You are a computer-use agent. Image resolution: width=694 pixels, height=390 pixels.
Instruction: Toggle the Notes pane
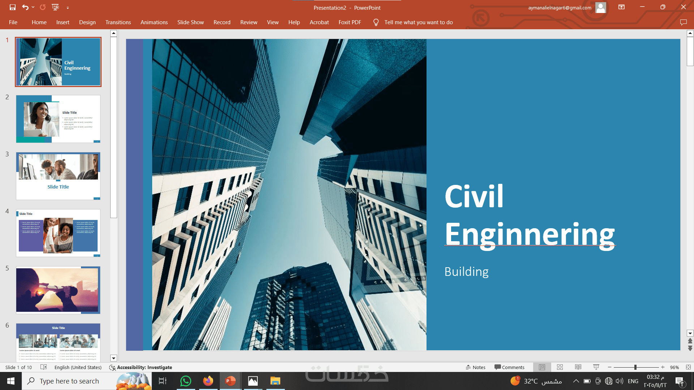click(475, 367)
